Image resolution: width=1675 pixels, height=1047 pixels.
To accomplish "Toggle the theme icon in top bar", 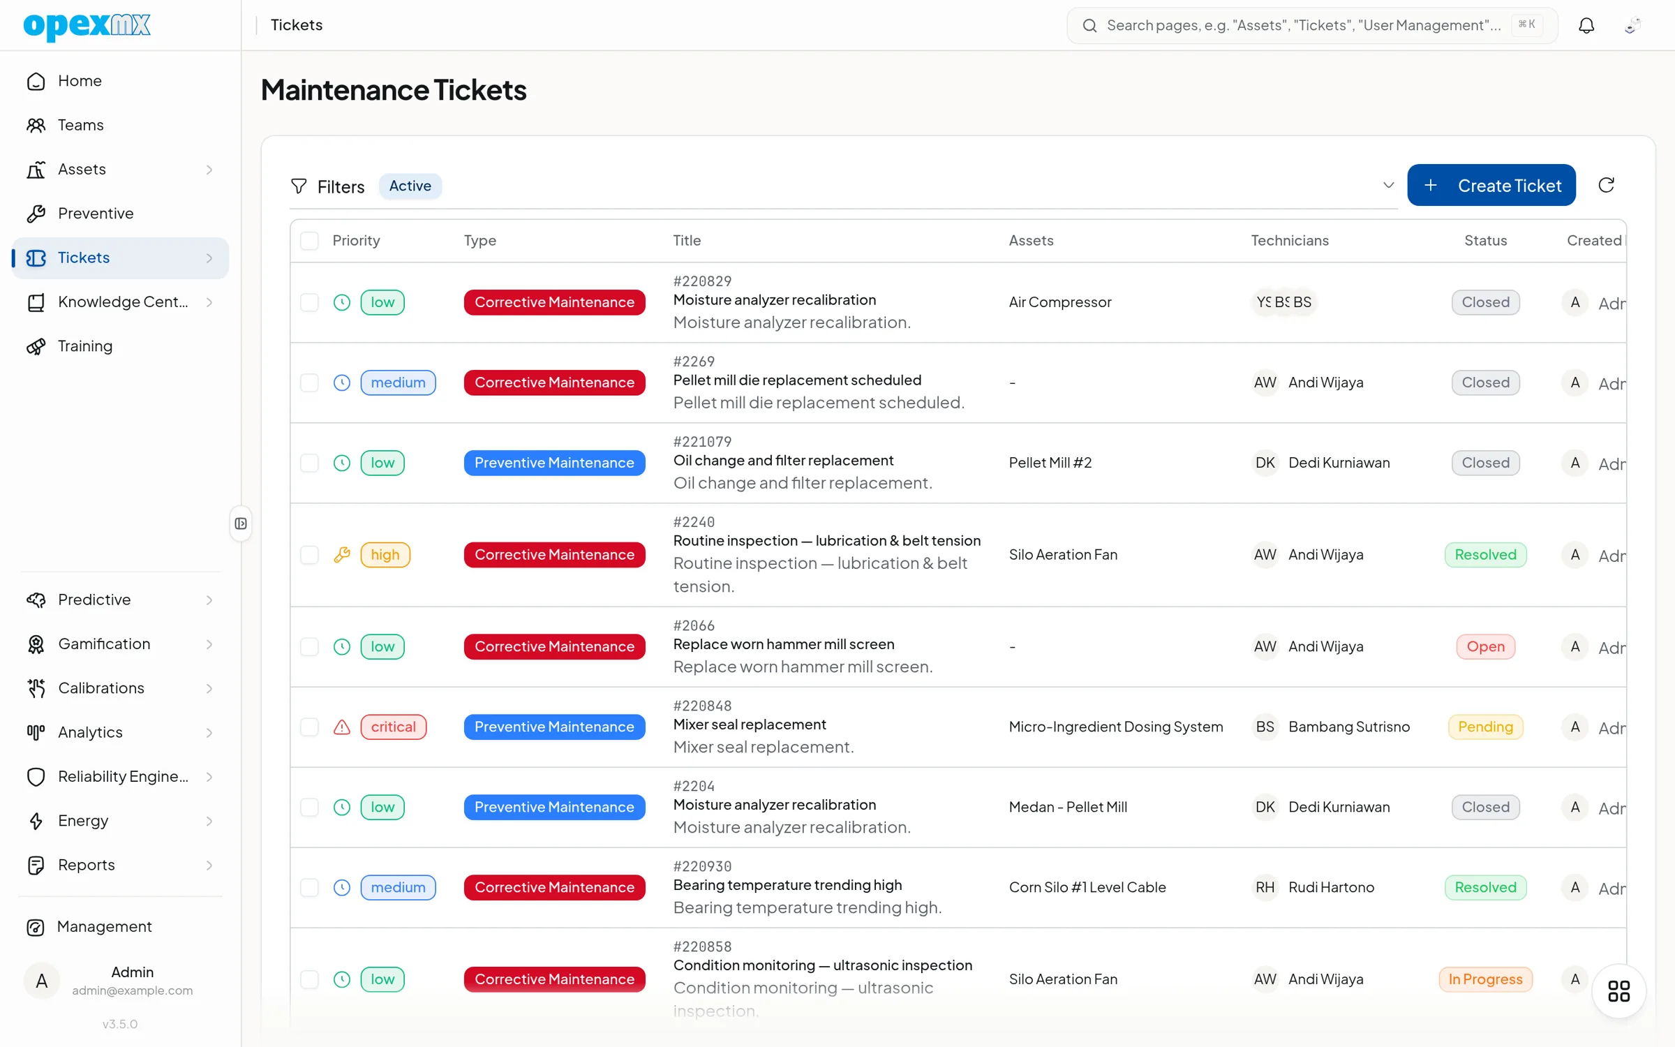I will pyautogui.click(x=1632, y=26).
